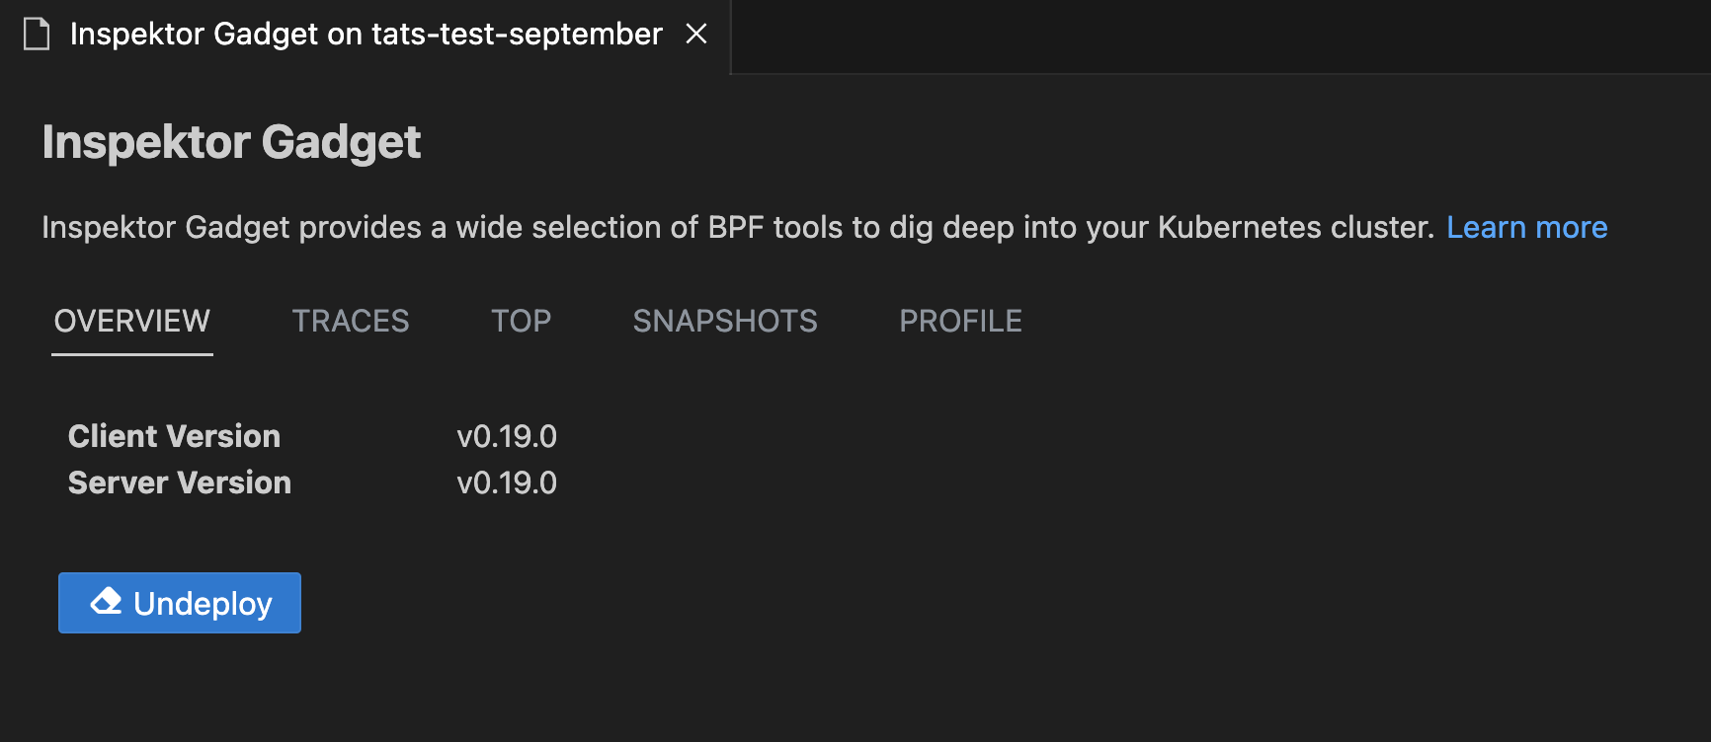Click the Inspektor Gadget page heading
This screenshot has width=1711, height=742.
click(x=231, y=142)
